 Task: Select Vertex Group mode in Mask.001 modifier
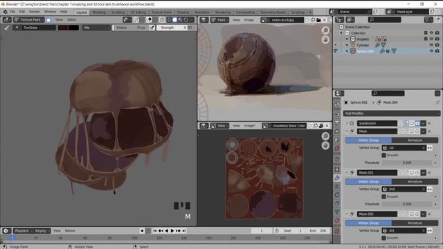click(368, 181)
